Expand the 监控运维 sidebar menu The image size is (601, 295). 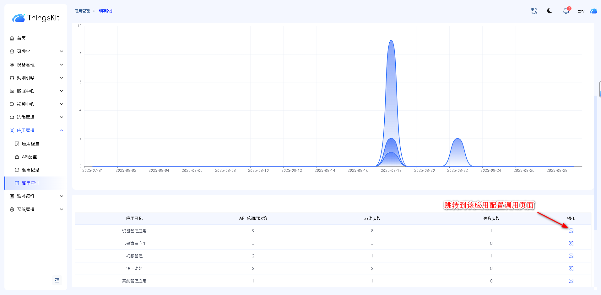(36, 196)
